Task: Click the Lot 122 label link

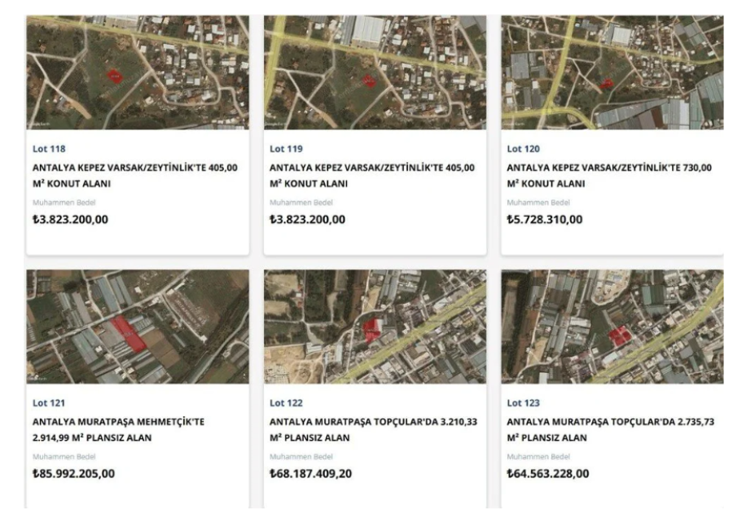Action: pos(286,403)
